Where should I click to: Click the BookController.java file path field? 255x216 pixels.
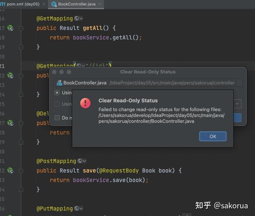pos(149,83)
